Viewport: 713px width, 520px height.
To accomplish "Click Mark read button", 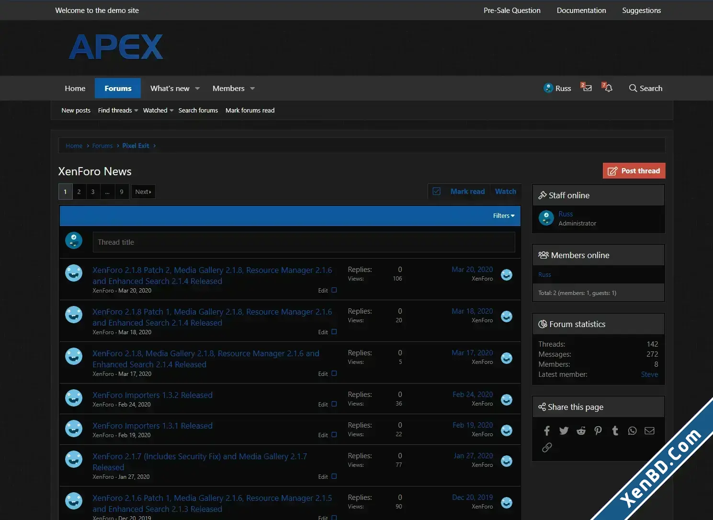I will tap(467, 192).
